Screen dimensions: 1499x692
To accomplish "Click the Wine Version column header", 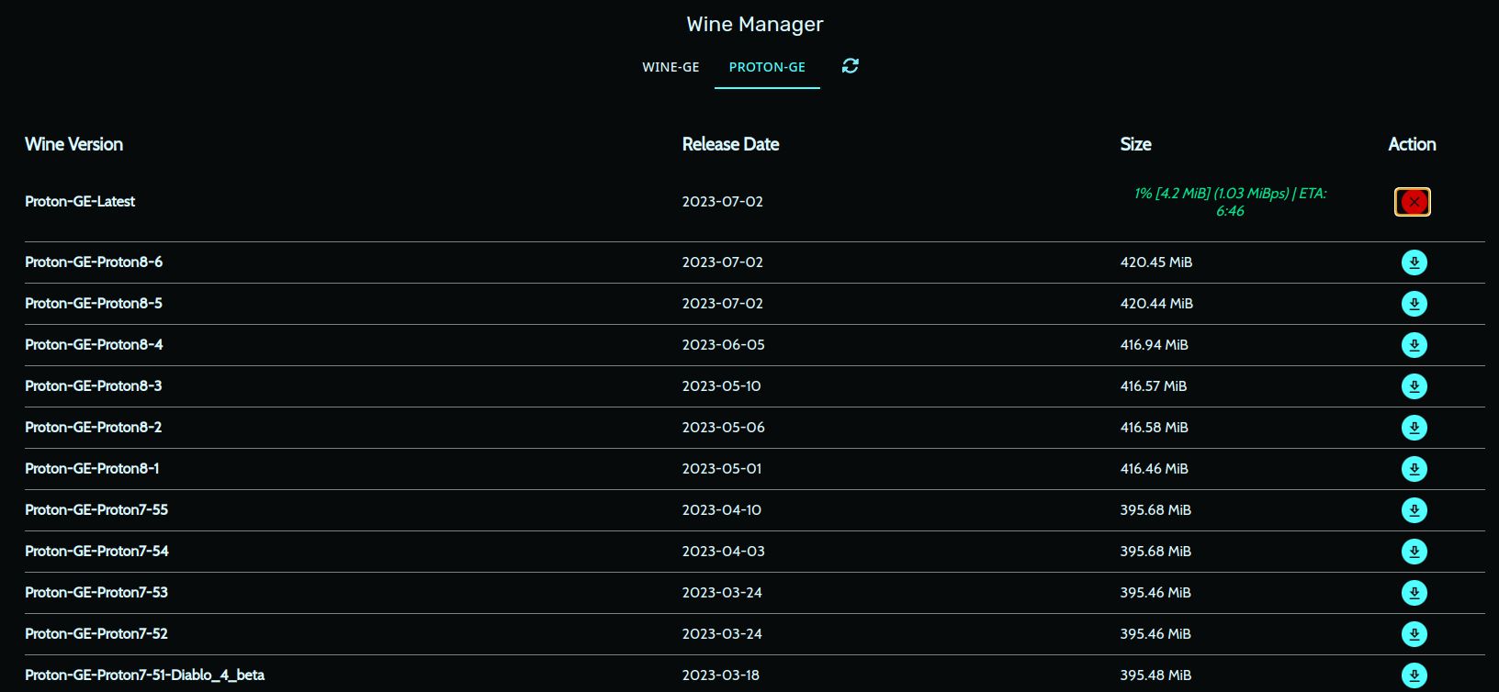I will point(73,144).
